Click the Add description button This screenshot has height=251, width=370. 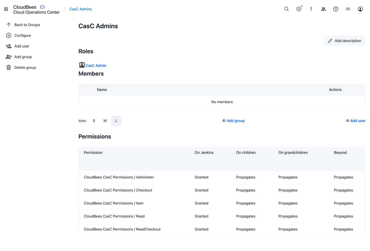point(344,41)
